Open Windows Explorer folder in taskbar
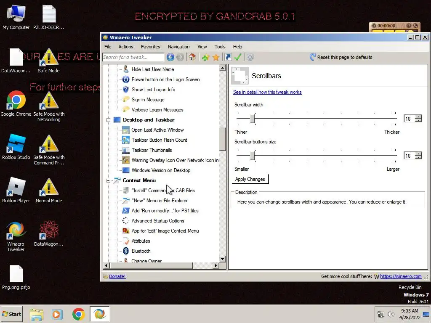Screen dimensions: 431x323 pos(37,314)
